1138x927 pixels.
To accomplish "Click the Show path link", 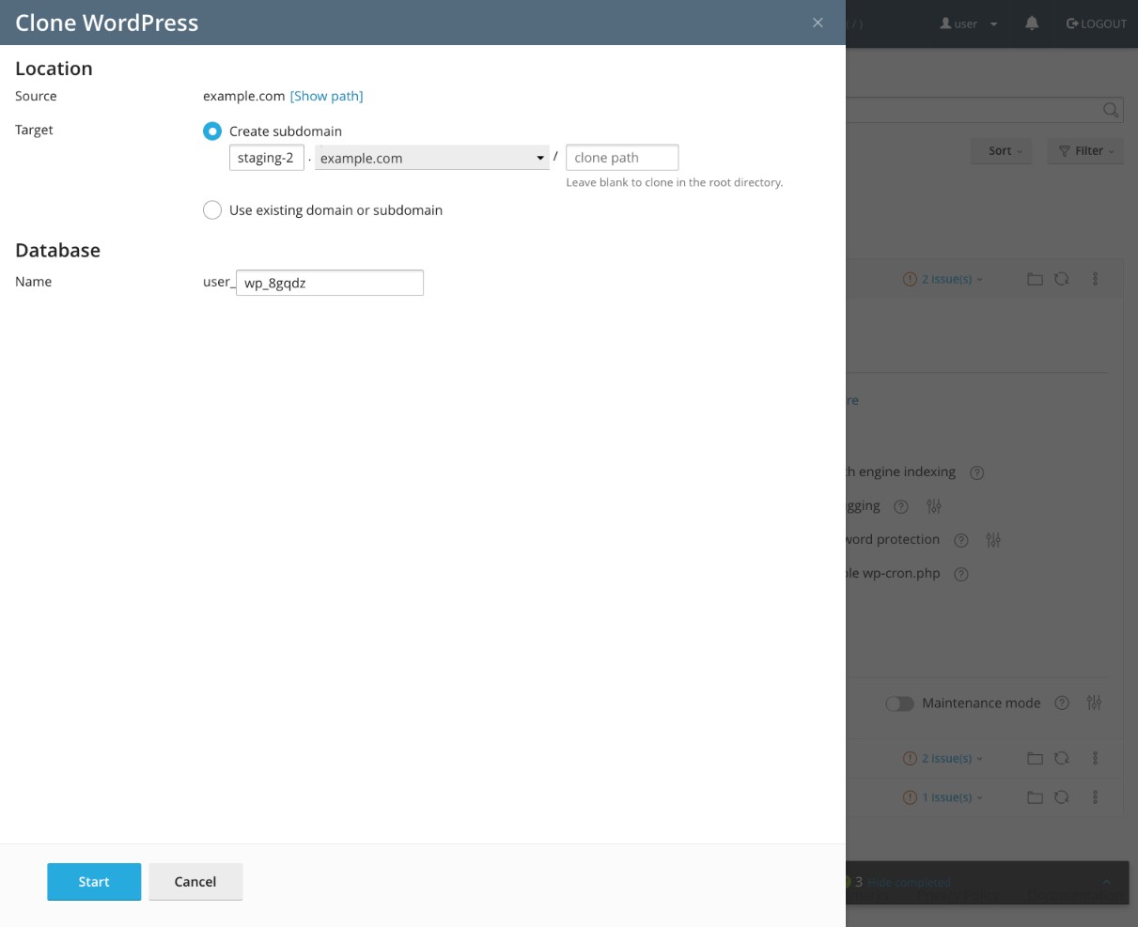I will 326,96.
